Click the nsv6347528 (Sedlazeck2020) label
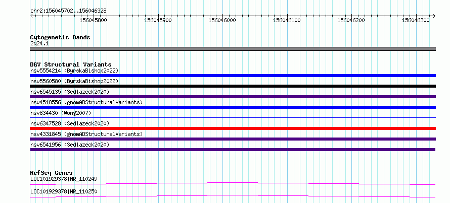This screenshot has height=203, width=450. 70,123
